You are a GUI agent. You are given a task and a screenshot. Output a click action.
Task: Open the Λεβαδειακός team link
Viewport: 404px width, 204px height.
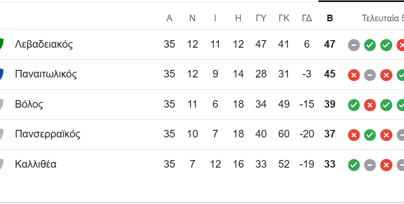[x=44, y=44]
